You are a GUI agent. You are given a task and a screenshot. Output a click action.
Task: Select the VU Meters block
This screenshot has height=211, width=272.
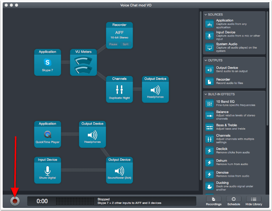83,62
